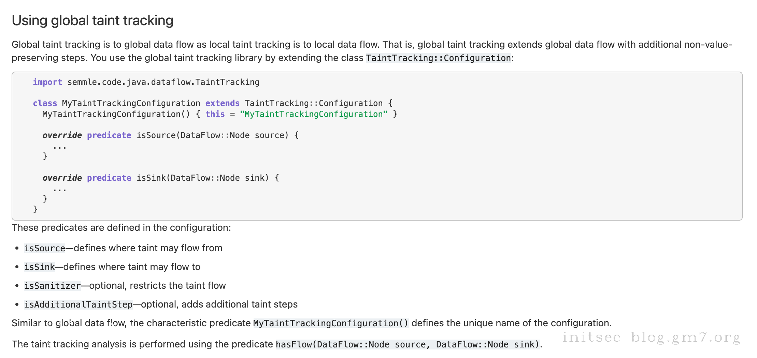757x358 pixels.
Task: Click the 'extends' keyword in the class declaration
Action: point(222,103)
